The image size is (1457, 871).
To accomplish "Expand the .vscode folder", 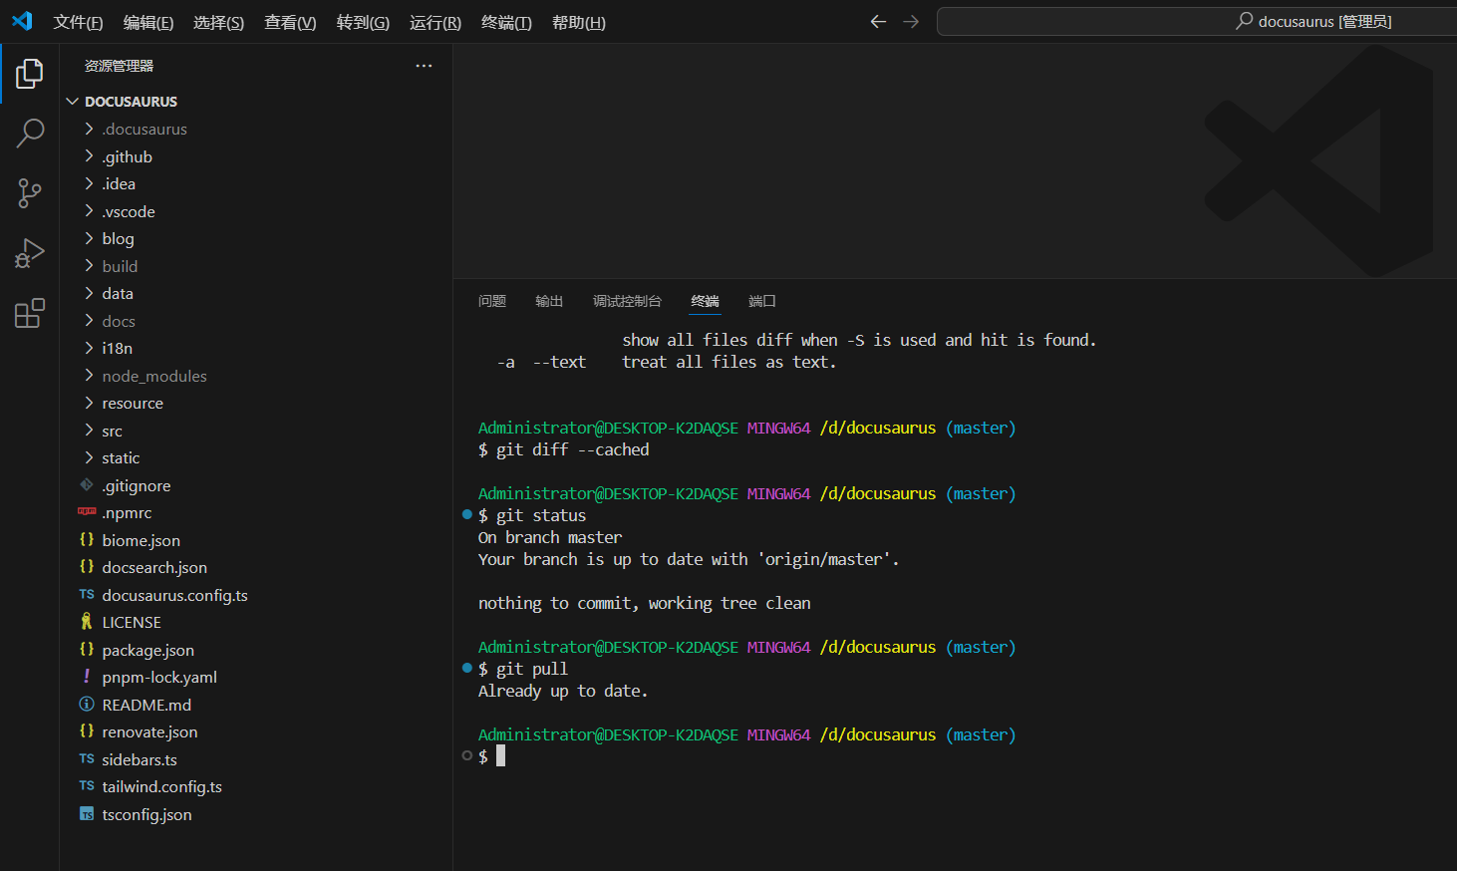I will coord(89,211).
